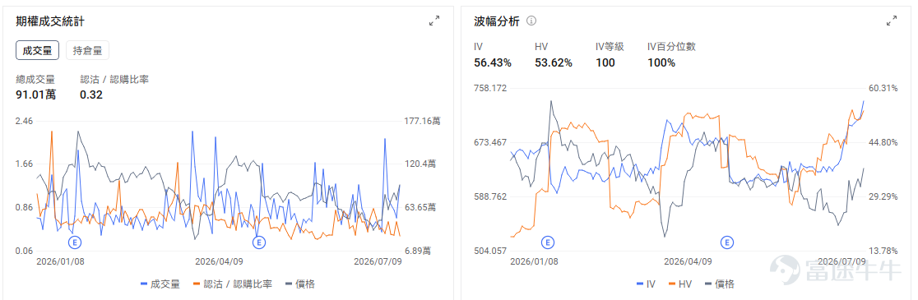Select the 成交量 tab

38,50
